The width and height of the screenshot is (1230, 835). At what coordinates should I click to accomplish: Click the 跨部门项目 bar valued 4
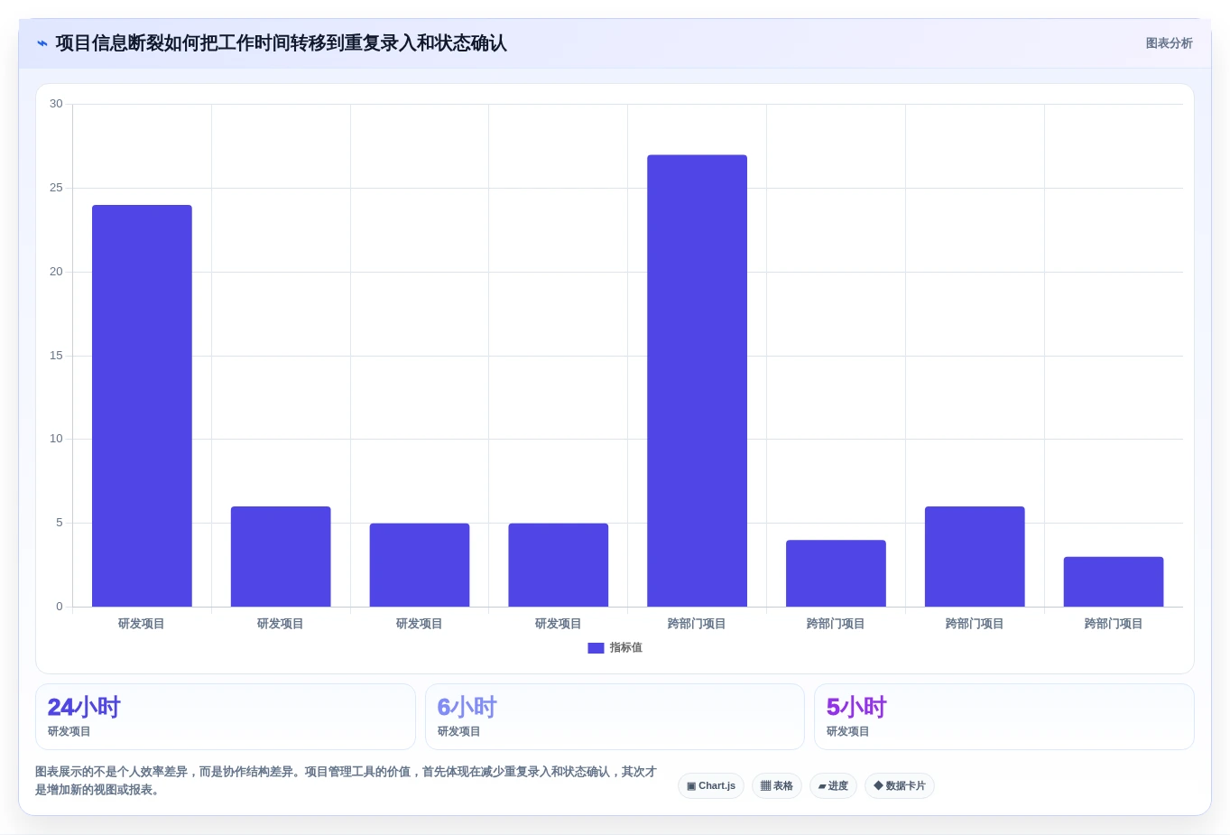pyautogui.click(x=836, y=573)
